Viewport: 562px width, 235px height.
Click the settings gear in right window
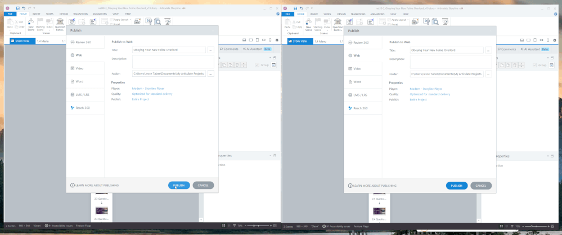[x=555, y=40]
